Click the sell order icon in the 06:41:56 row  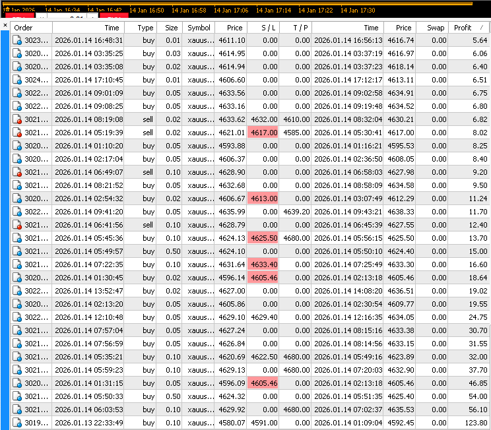17,225
